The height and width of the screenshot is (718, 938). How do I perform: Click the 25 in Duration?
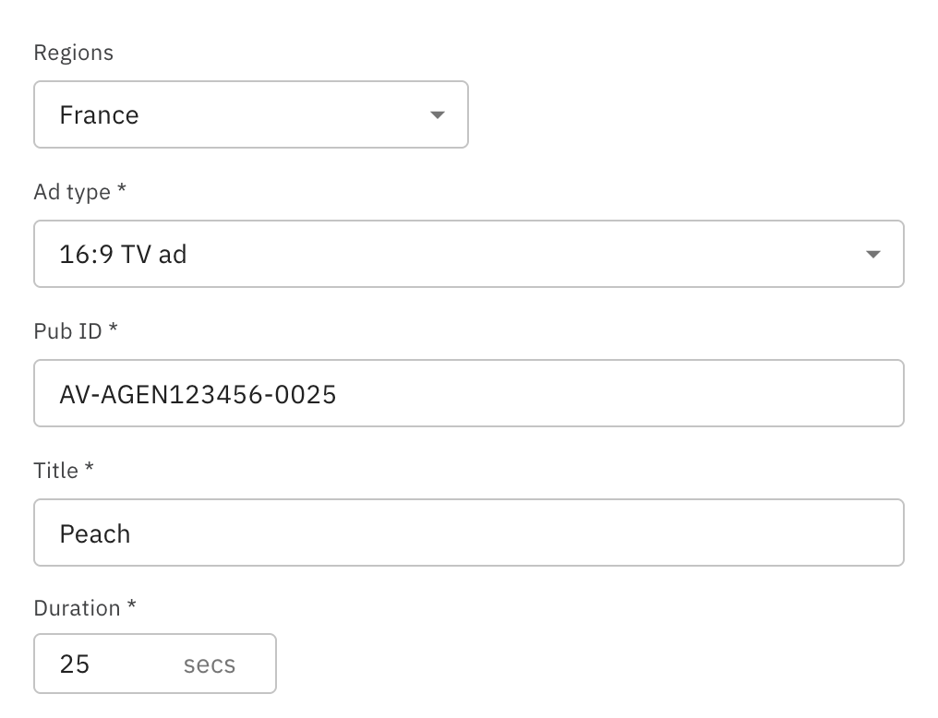[74, 664]
